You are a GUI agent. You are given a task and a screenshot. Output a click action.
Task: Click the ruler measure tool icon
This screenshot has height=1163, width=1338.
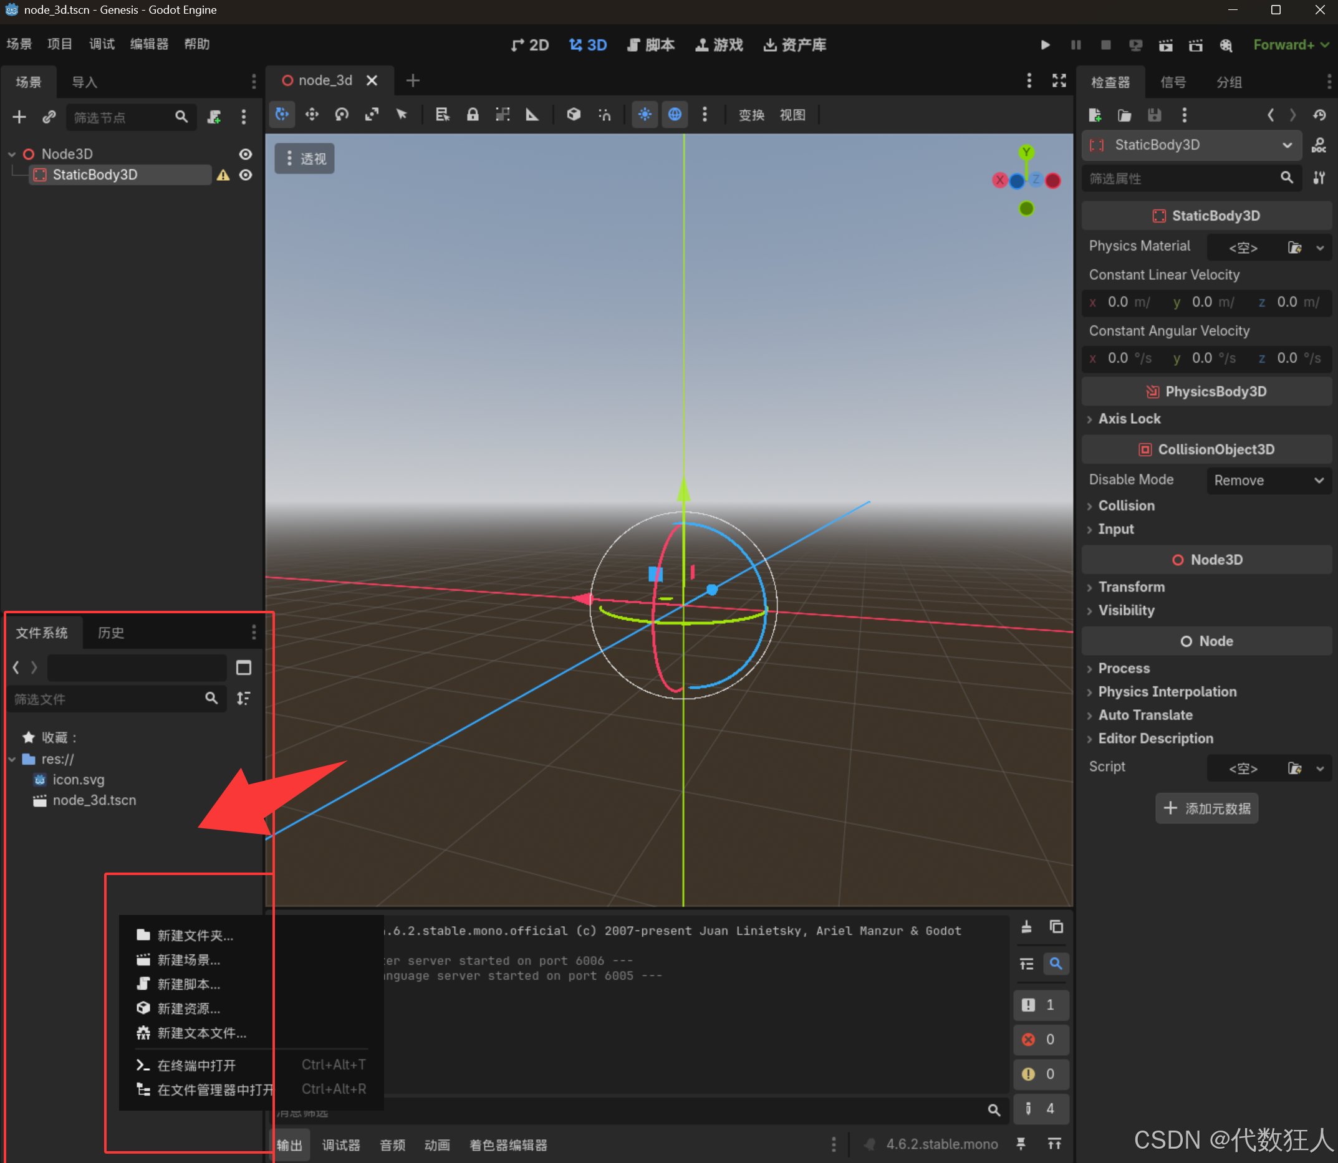coord(532,115)
